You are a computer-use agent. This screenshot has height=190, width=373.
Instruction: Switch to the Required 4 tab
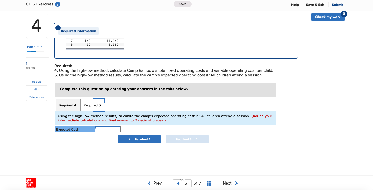point(68,105)
